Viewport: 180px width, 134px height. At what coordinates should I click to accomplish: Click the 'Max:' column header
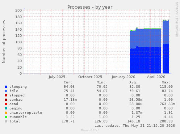166,82
